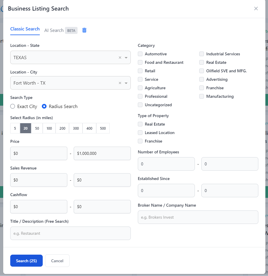The image size is (268, 276).
Task: Check the Automotive category box
Action: [x=140, y=54]
